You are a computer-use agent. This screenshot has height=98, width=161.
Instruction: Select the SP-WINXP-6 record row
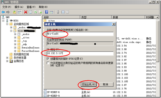(99, 92)
